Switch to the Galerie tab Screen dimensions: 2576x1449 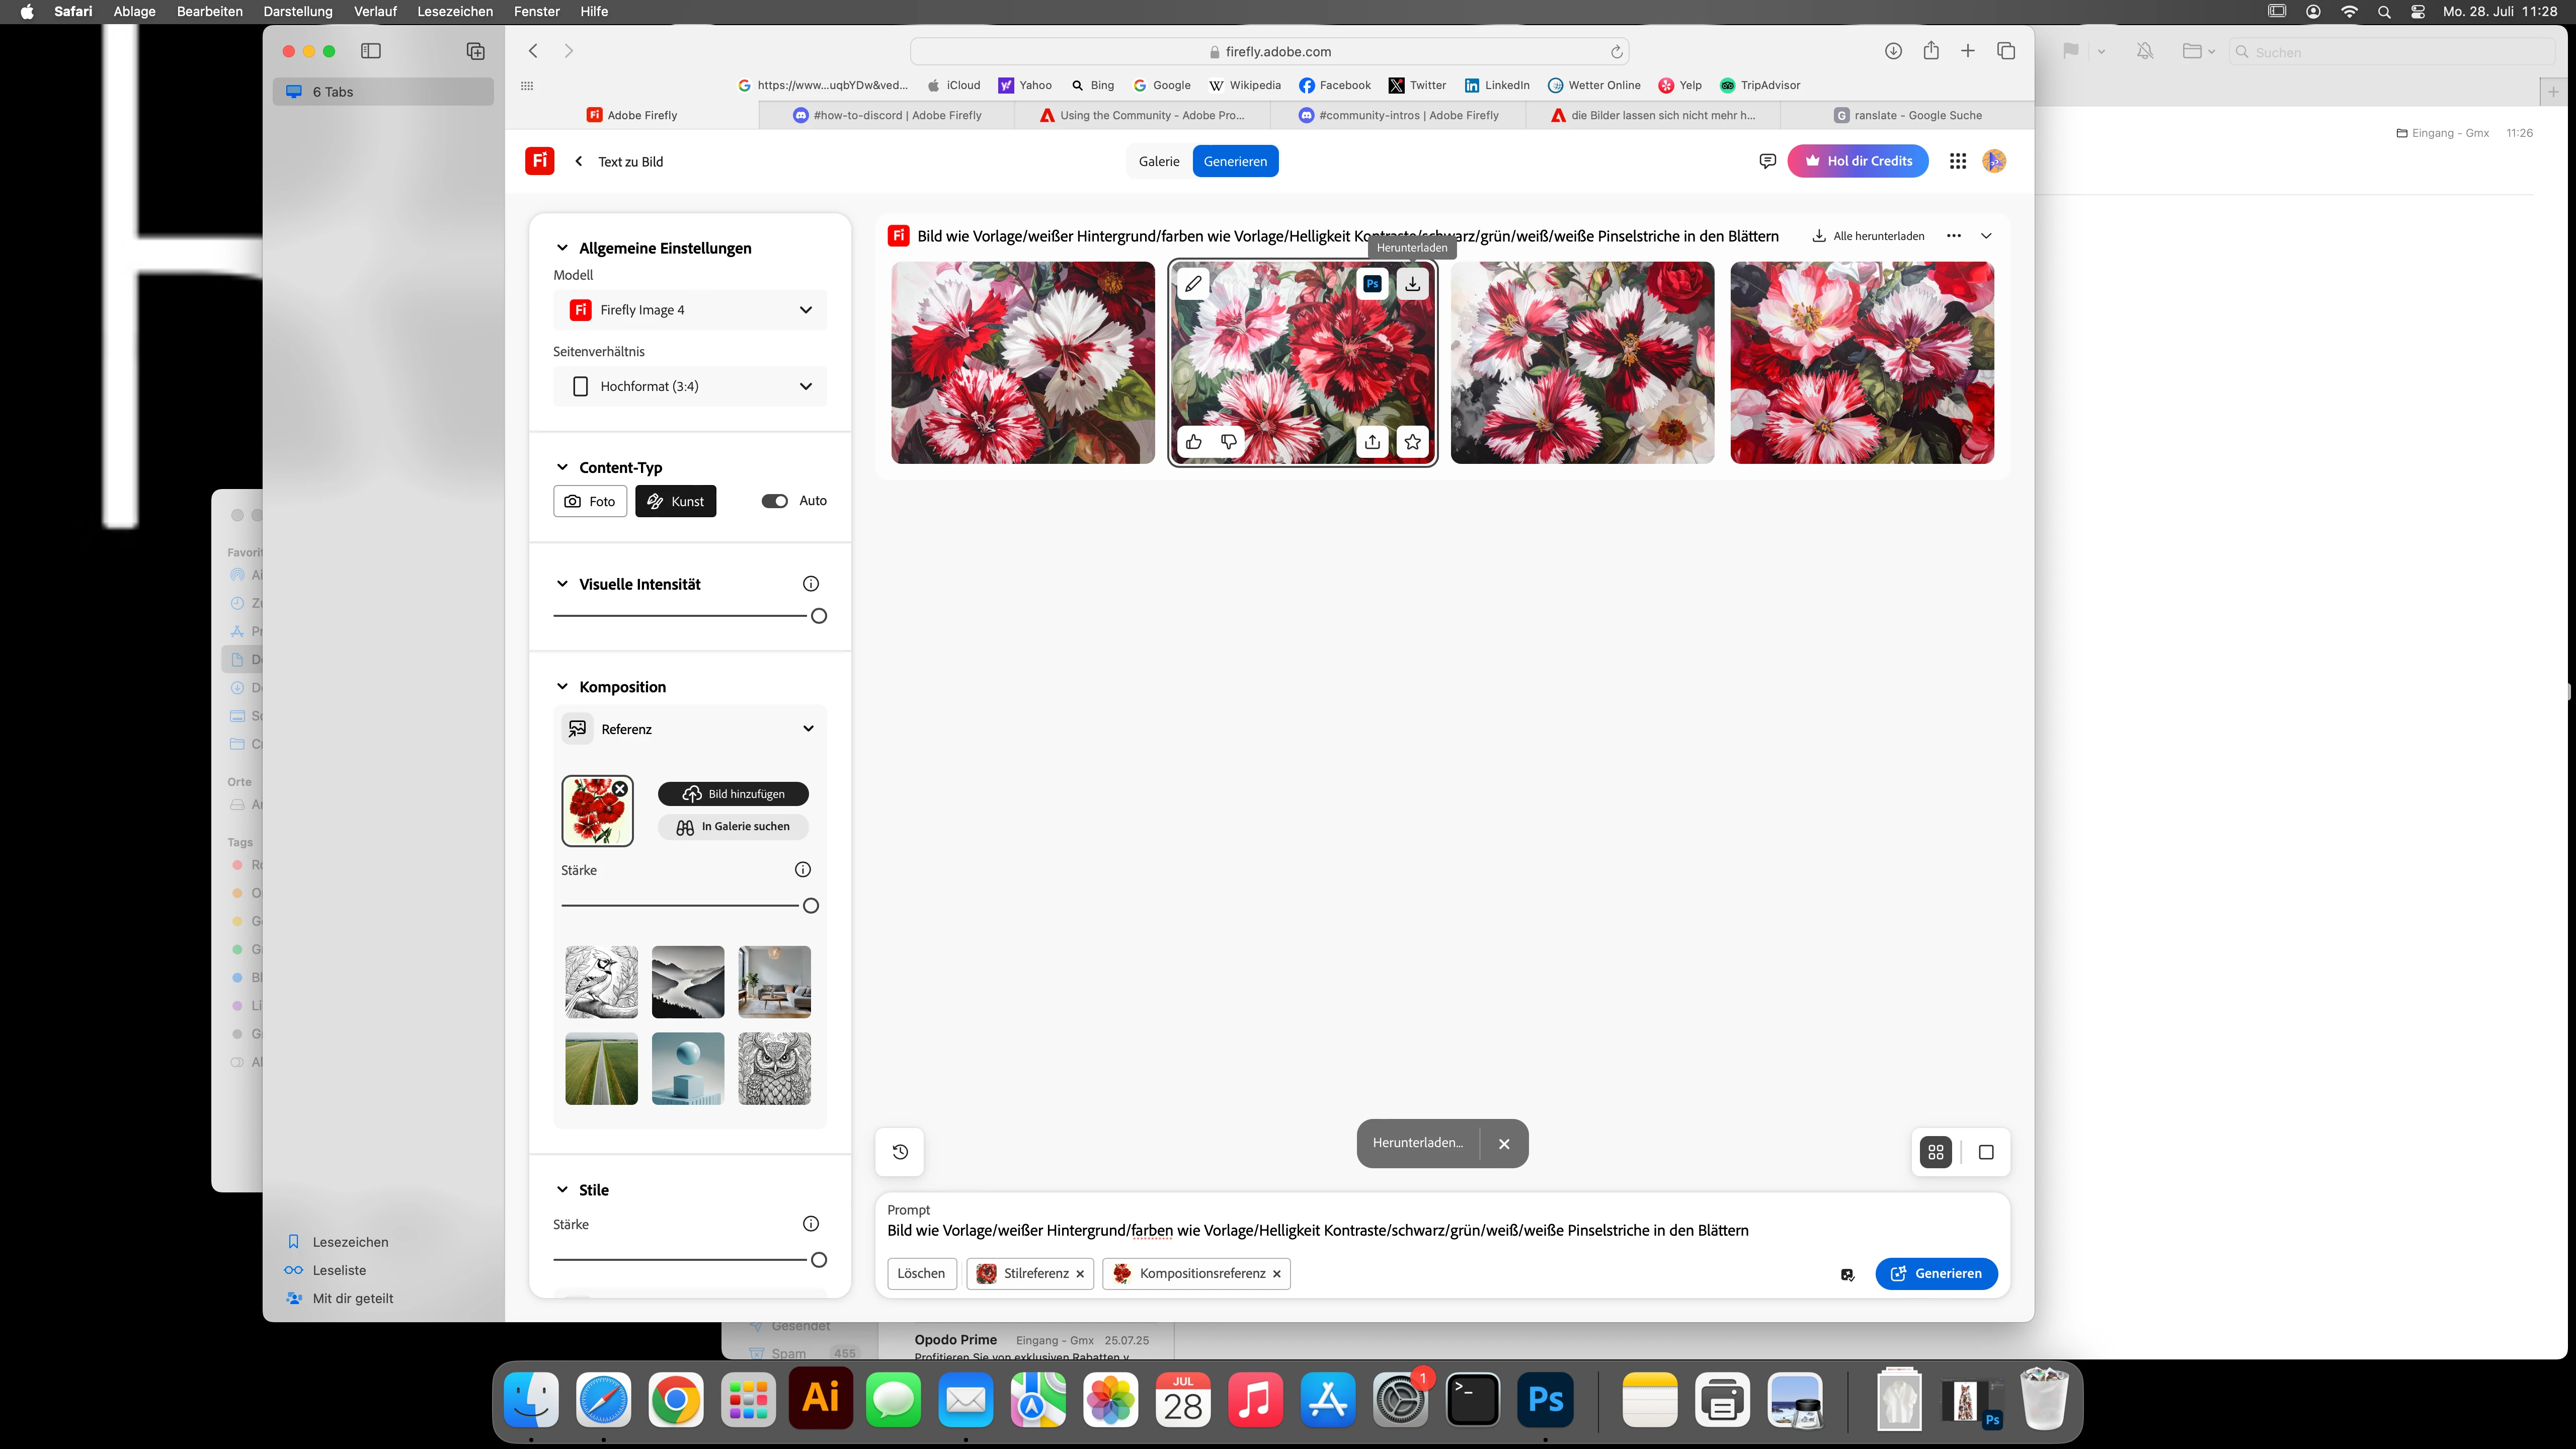pyautogui.click(x=1159, y=161)
